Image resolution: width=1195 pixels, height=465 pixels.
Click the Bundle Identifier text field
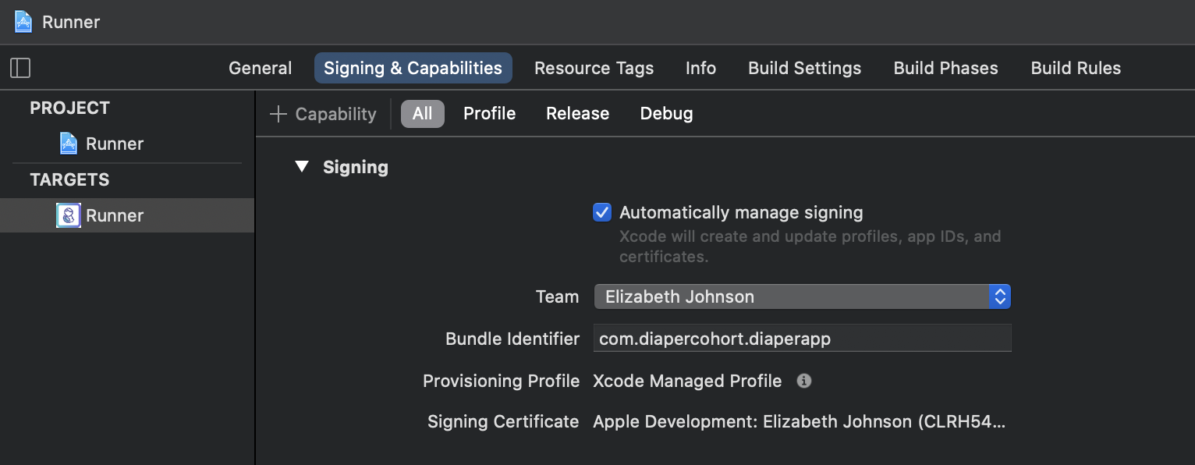pos(803,339)
